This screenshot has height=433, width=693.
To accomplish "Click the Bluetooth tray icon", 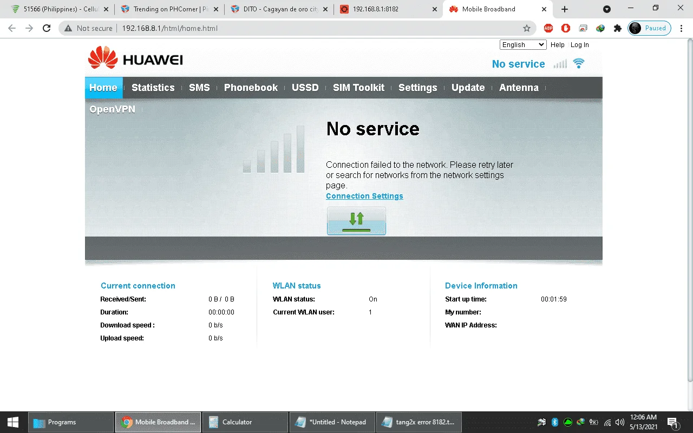I will [555, 422].
